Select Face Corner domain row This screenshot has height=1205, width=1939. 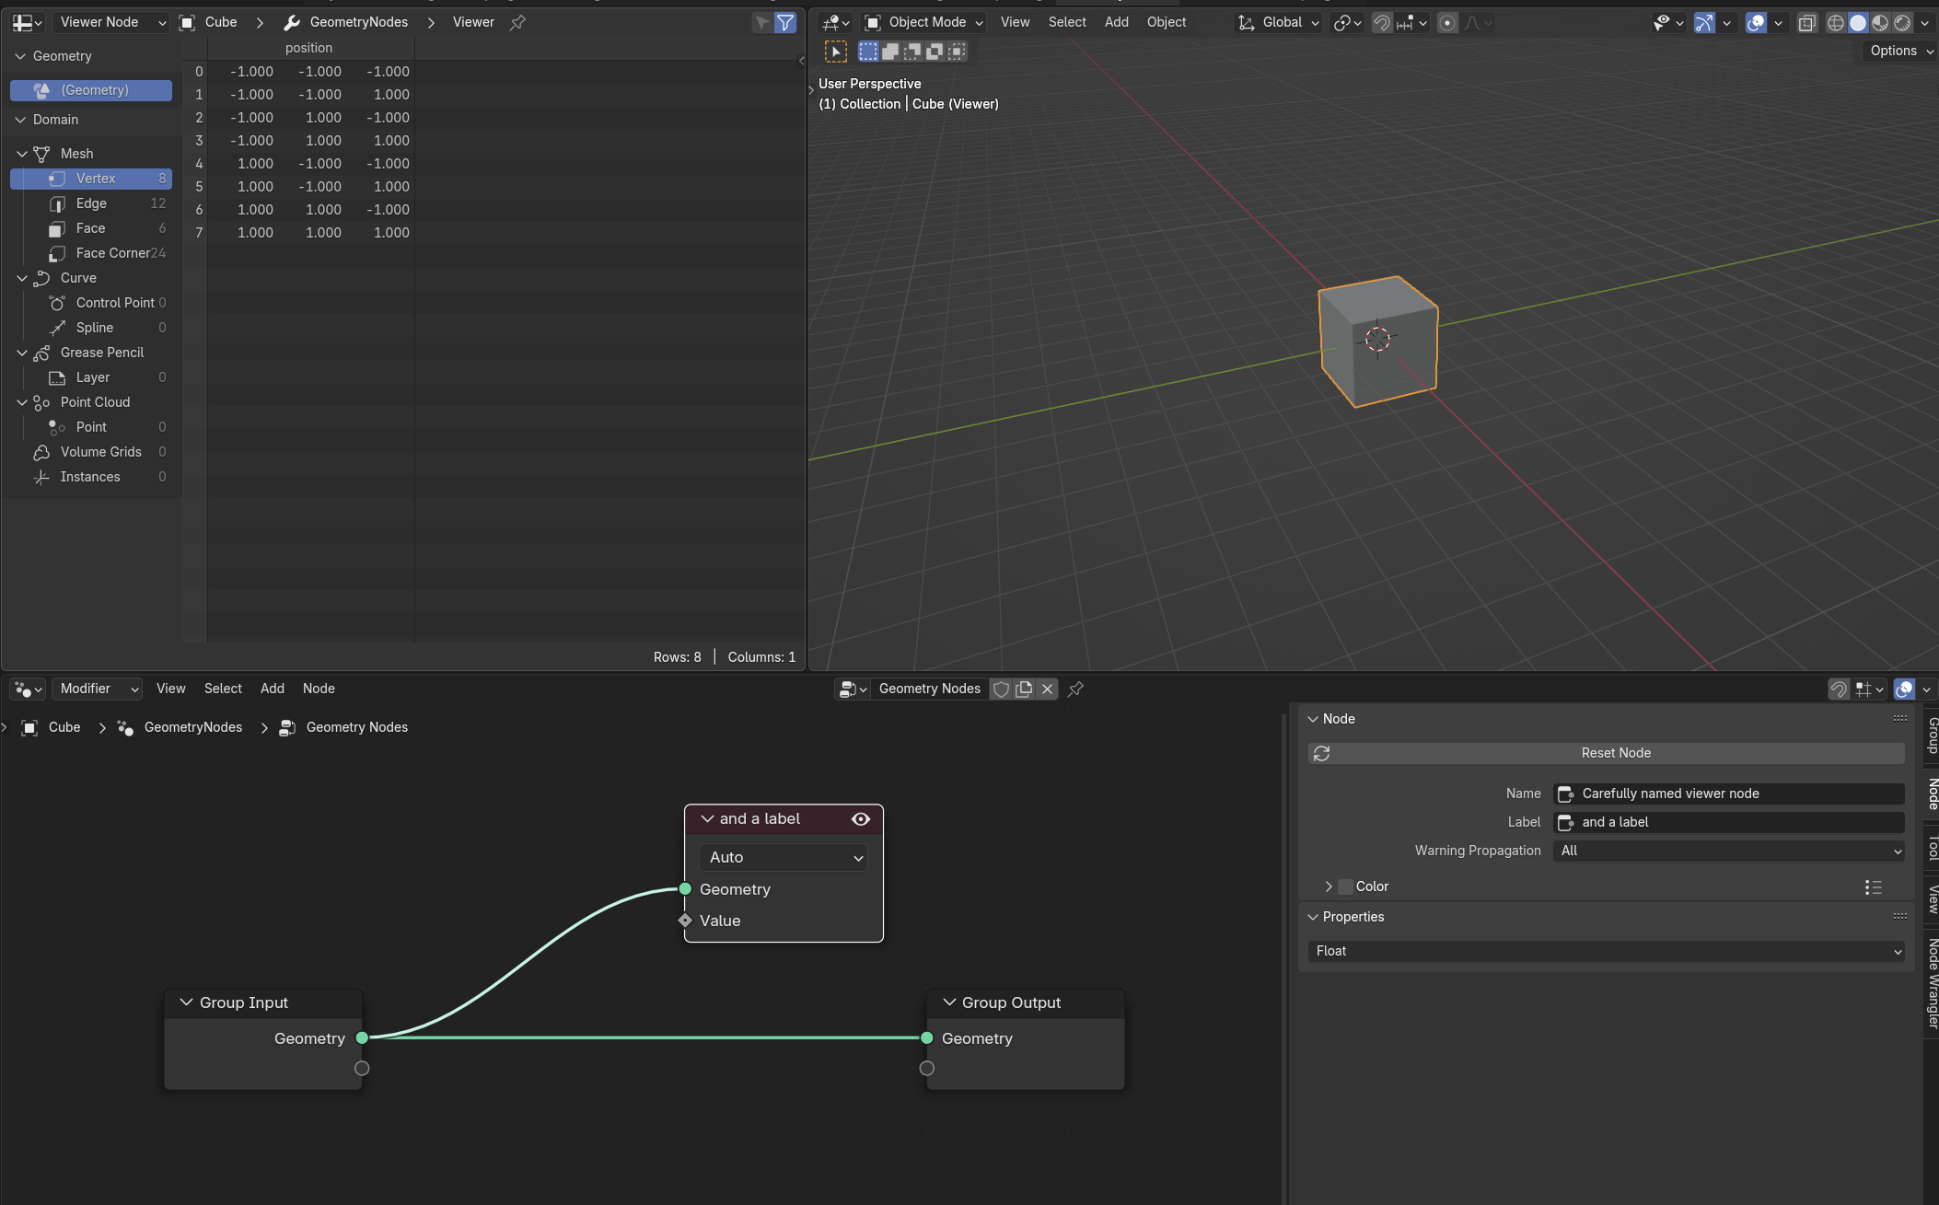(x=91, y=253)
